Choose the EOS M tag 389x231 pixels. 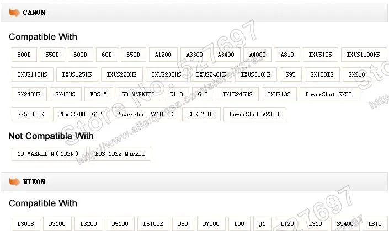pyautogui.click(x=99, y=94)
